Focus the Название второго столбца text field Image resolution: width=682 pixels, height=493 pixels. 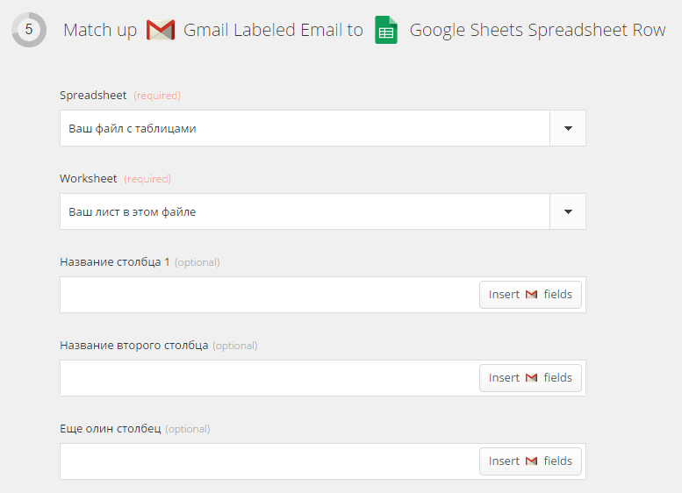[269, 378]
